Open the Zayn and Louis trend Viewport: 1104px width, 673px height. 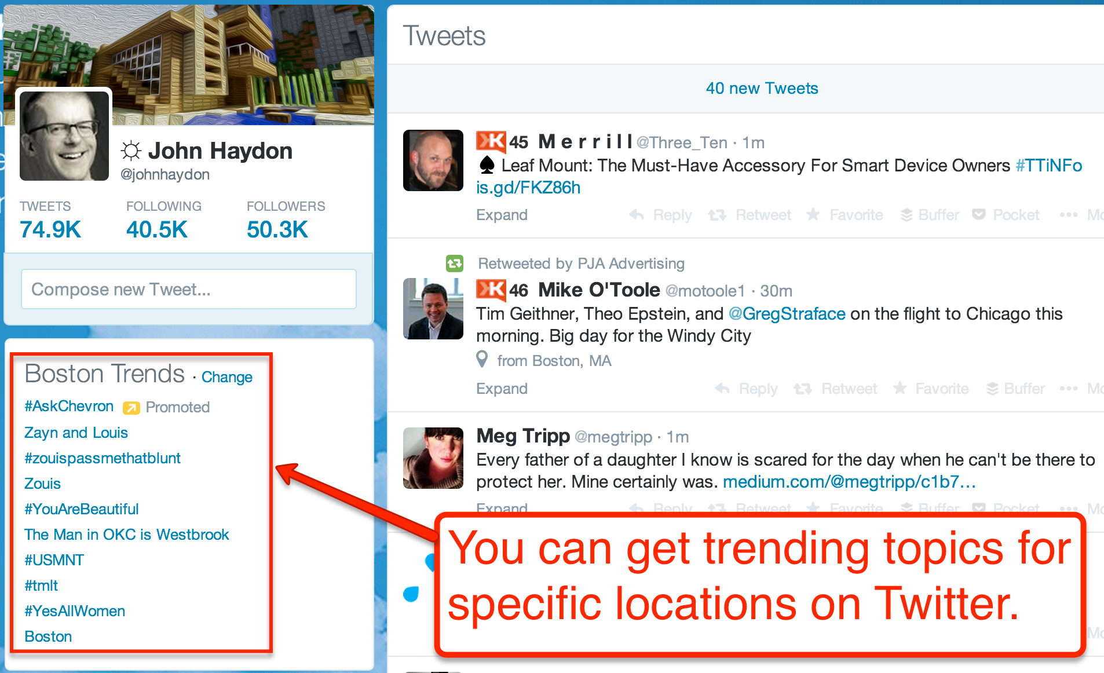point(76,433)
